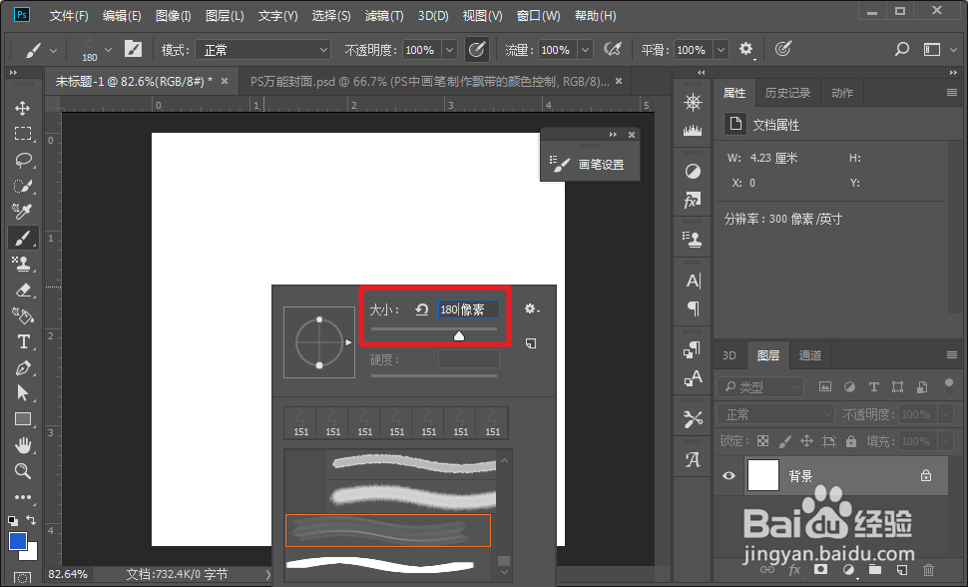The width and height of the screenshot is (968, 587).
Task: Reset to default foreground/background colors
Action: click(x=13, y=521)
